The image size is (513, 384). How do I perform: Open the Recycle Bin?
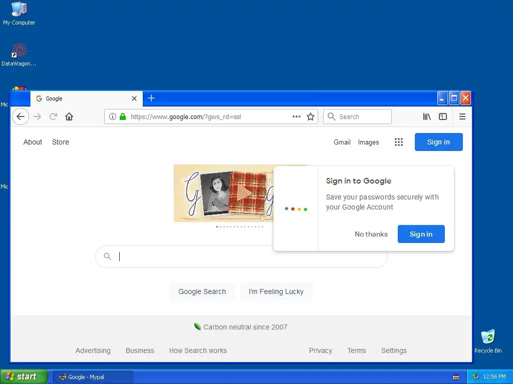[488, 341]
